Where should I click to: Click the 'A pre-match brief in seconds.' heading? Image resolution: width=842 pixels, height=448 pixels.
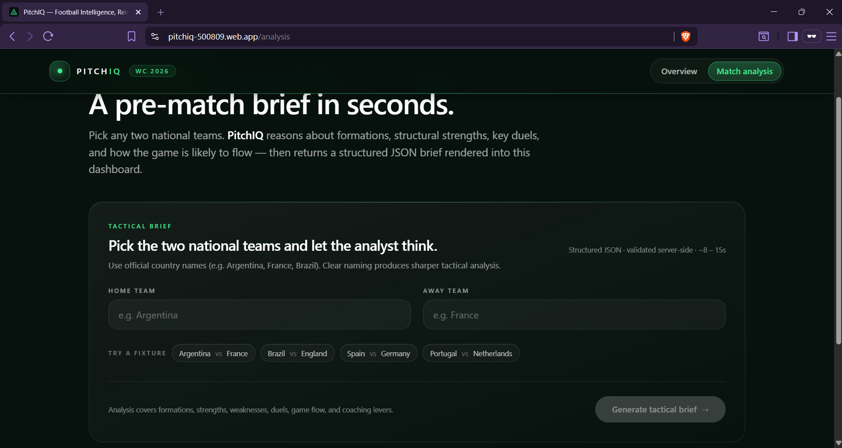(271, 105)
